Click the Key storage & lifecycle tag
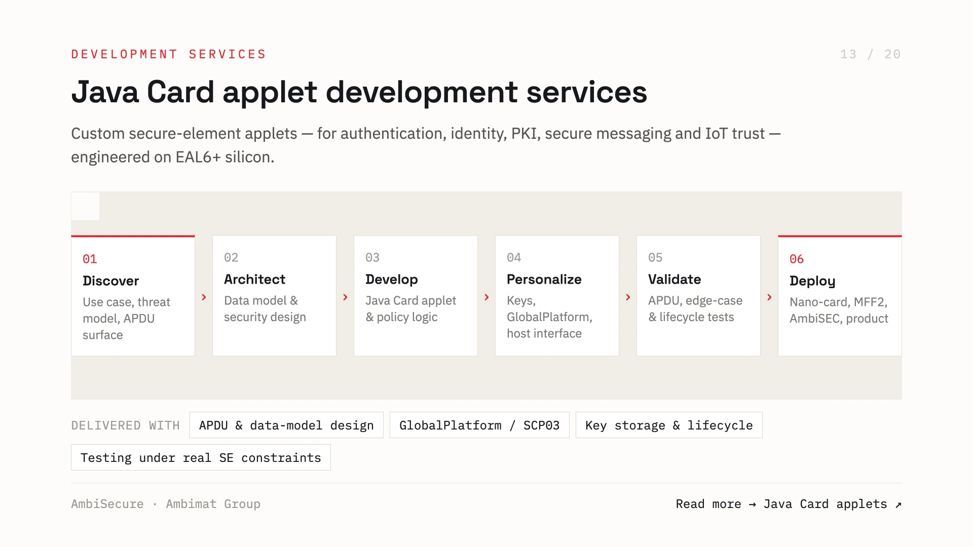Image resolution: width=973 pixels, height=547 pixels. tap(669, 425)
